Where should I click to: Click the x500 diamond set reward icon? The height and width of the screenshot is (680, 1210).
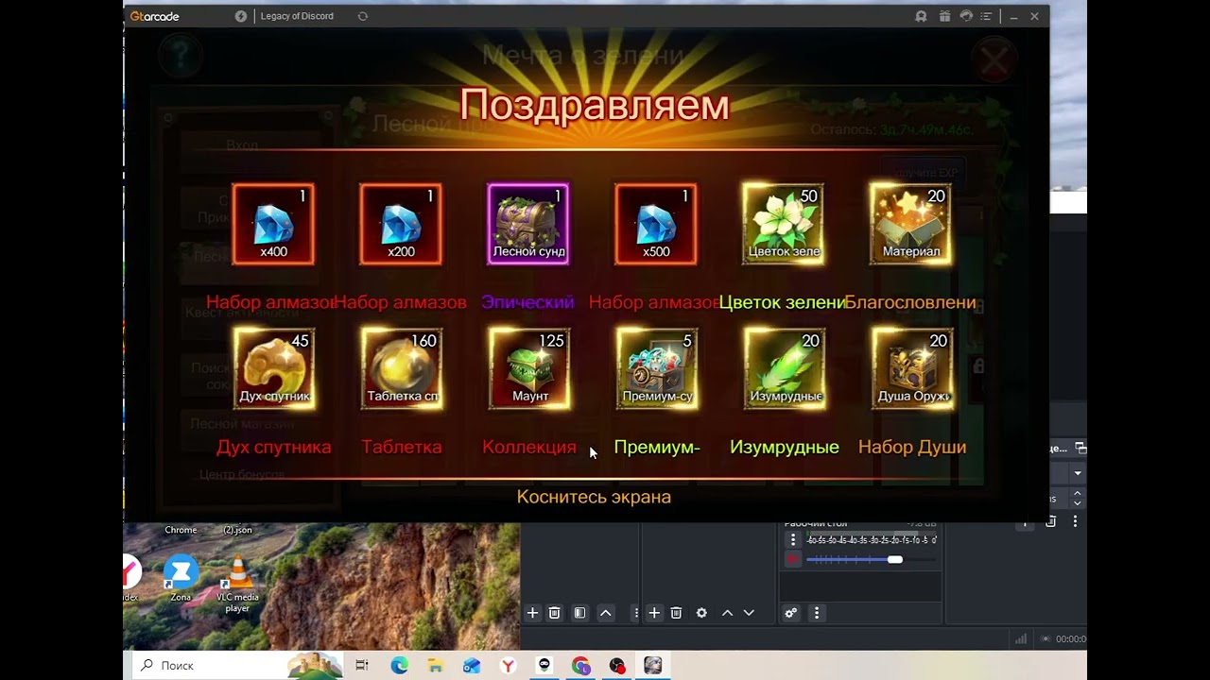click(x=656, y=224)
